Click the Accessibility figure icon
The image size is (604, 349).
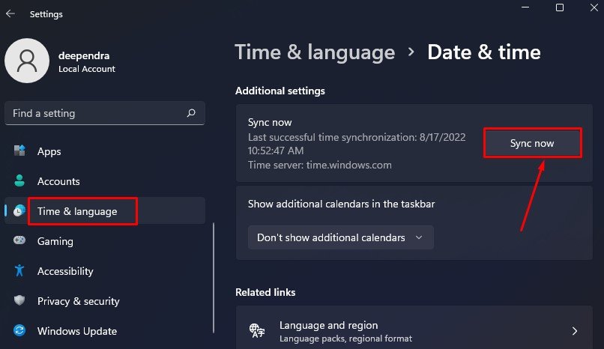point(19,271)
